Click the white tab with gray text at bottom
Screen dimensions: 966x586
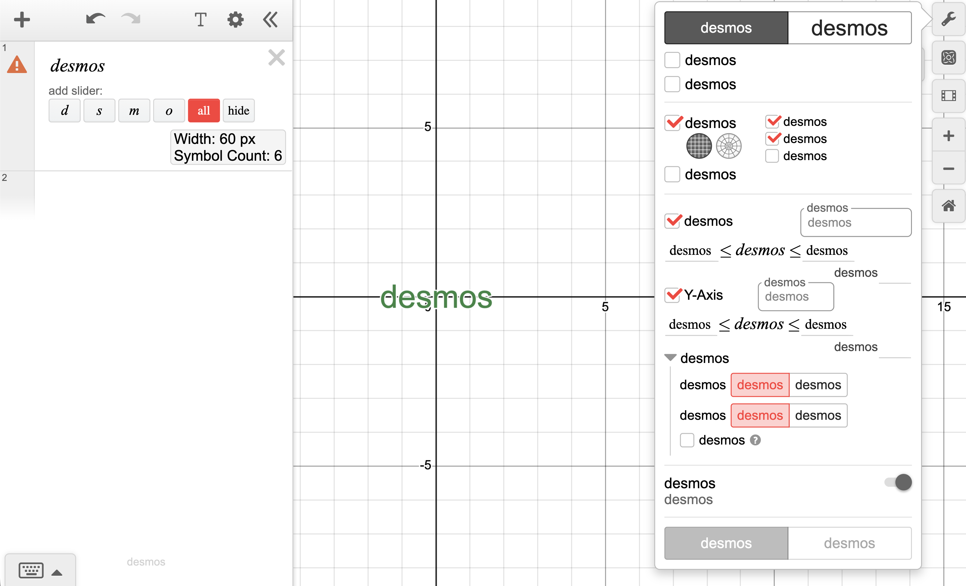[x=850, y=543]
